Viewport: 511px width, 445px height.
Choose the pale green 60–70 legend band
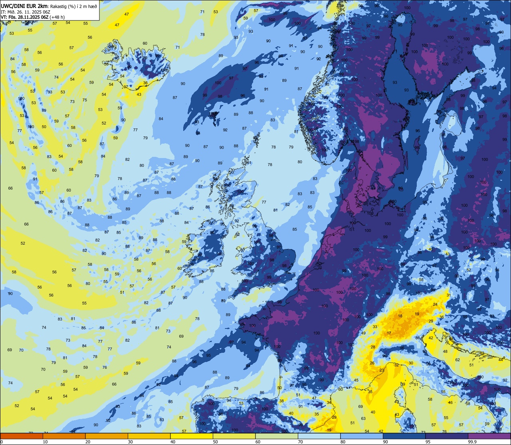point(277,436)
